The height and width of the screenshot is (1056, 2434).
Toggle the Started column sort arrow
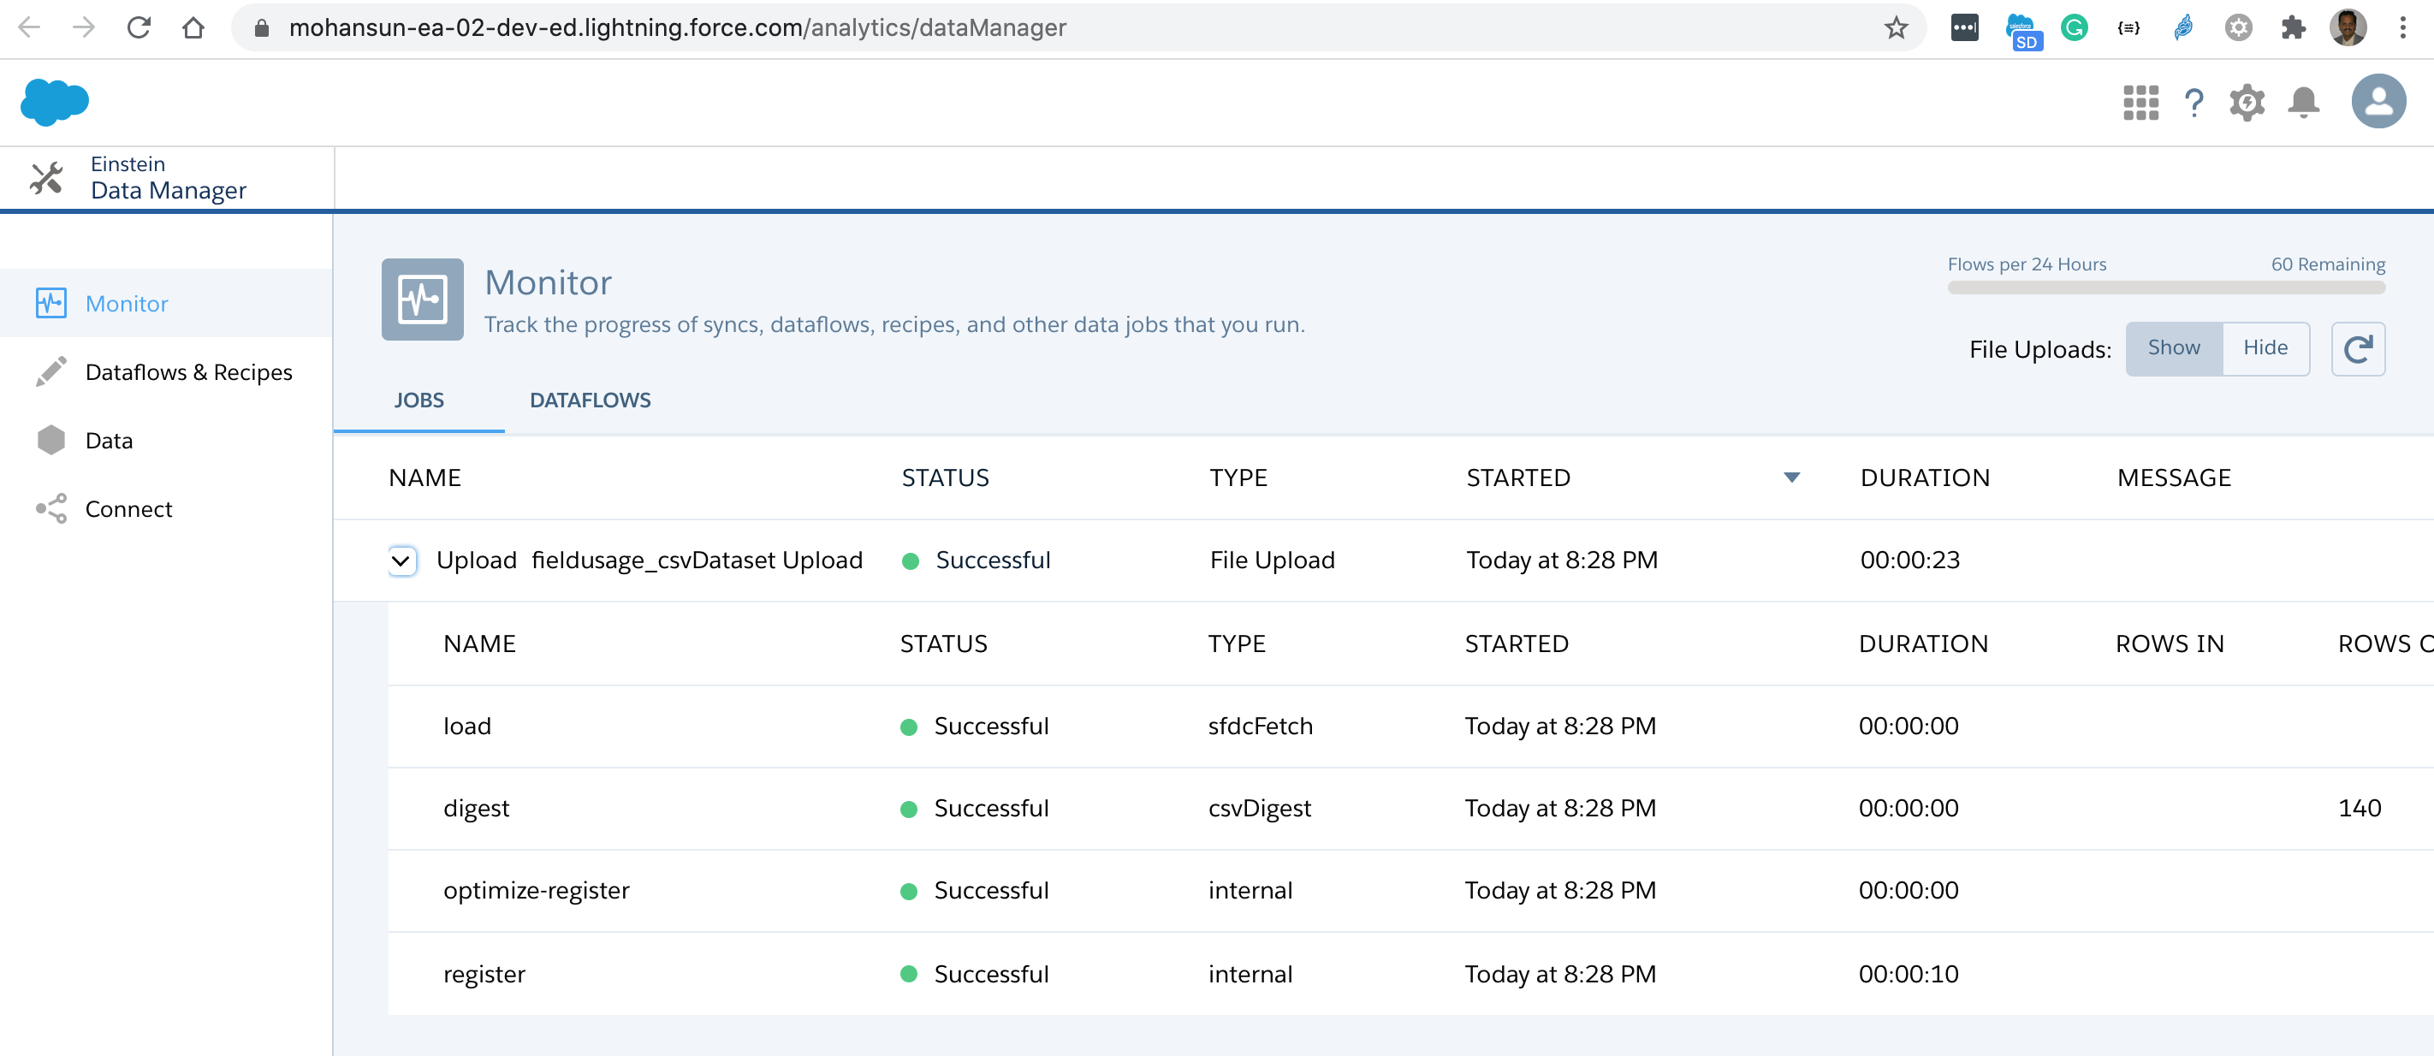click(x=1790, y=477)
